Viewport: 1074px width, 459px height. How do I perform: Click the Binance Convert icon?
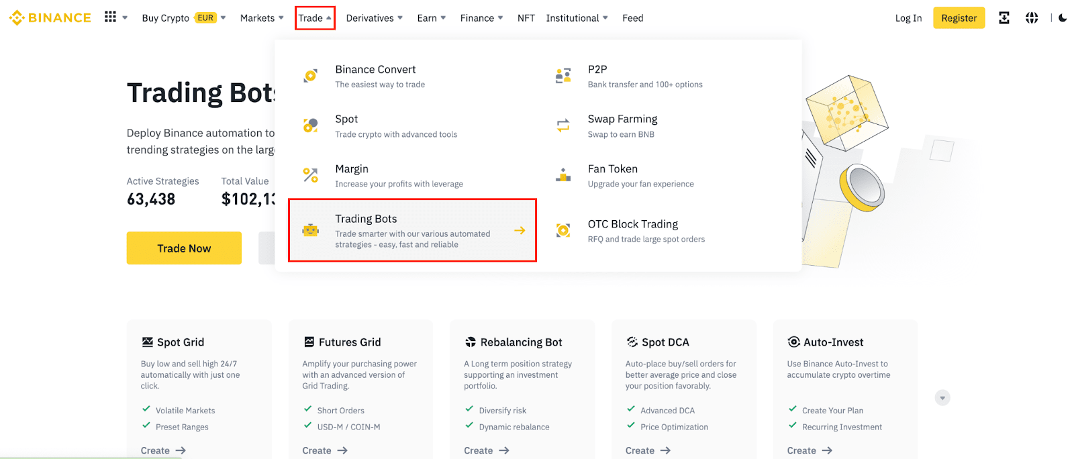(310, 76)
